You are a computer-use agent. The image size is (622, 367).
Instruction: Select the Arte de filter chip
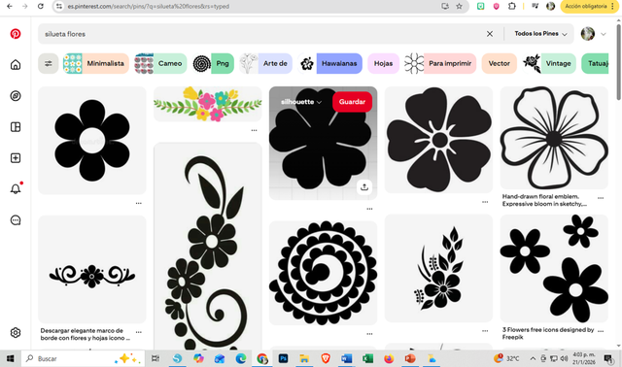[265, 63]
